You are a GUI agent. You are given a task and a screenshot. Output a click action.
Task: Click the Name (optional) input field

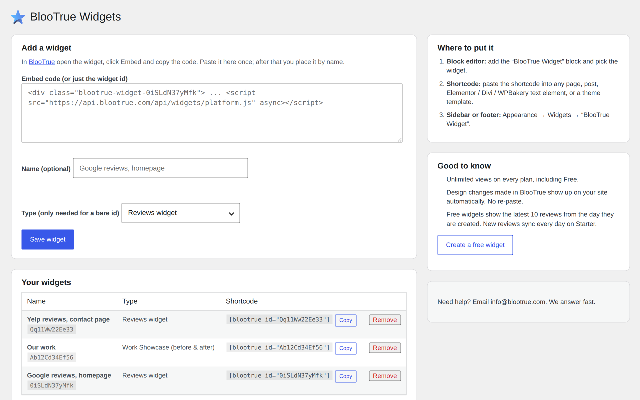pos(160,168)
